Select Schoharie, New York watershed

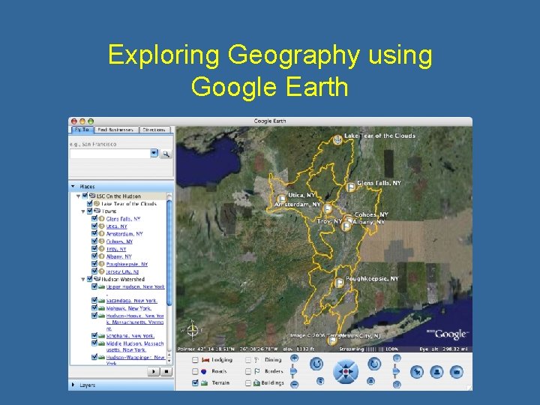click(x=130, y=336)
